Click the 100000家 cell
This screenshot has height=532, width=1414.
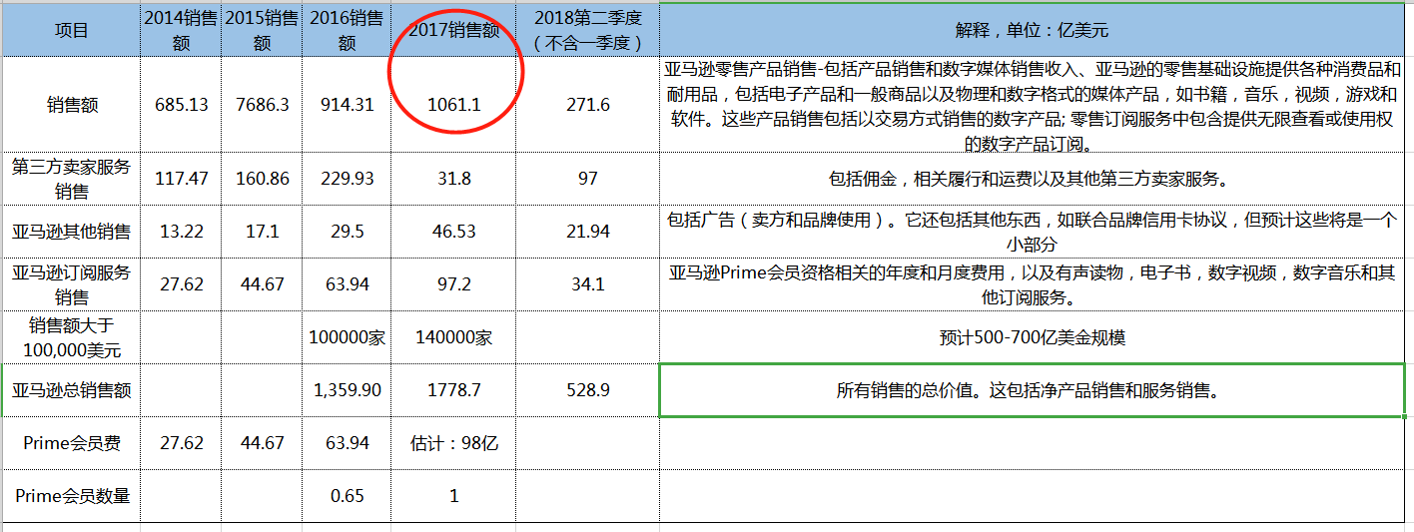coord(347,337)
